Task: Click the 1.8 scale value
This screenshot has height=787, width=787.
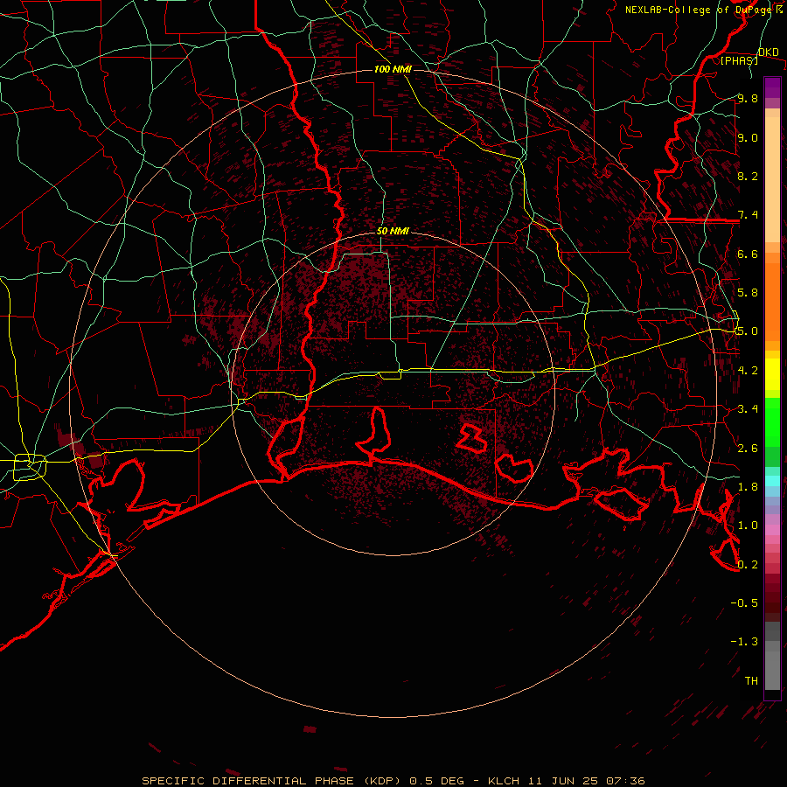Action: (x=748, y=486)
